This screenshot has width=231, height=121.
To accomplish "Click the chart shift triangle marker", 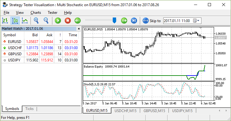I will point(201,28).
